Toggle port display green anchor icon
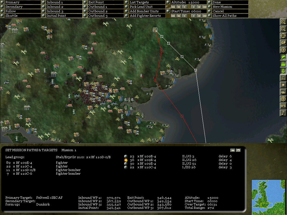287x215 pixels. pos(283,71)
